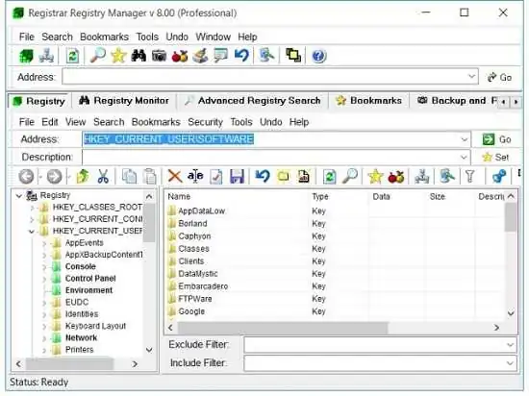Click the blue link chain icon in editing toolbar
The width and height of the screenshot is (529, 396).
499,176
